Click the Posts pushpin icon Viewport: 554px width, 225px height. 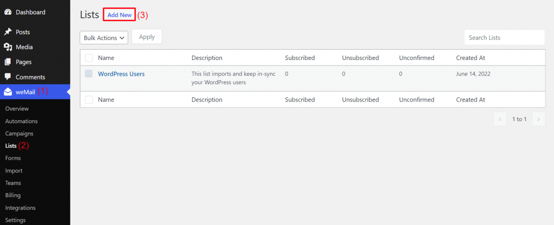pyautogui.click(x=8, y=32)
